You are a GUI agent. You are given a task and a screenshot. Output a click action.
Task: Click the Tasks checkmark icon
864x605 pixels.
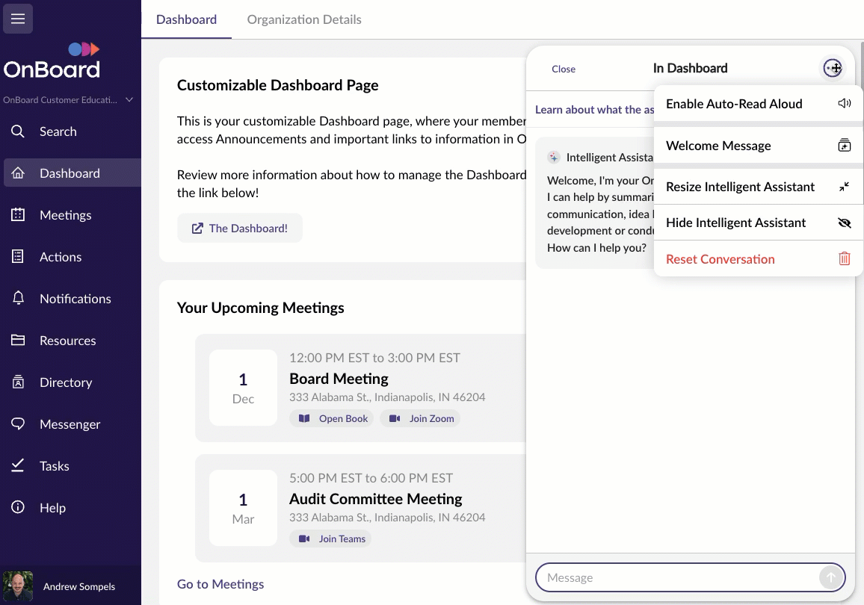tap(18, 466)
